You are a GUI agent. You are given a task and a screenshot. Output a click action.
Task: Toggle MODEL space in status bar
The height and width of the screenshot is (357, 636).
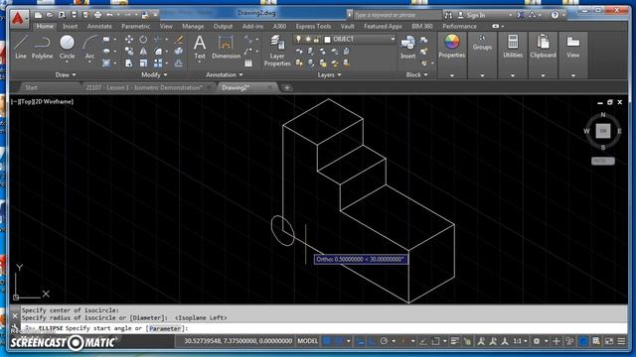tap(308, 341)
